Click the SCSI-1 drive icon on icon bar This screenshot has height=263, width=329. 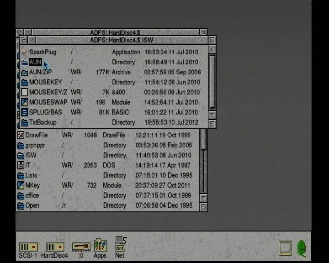click(28, 247)
